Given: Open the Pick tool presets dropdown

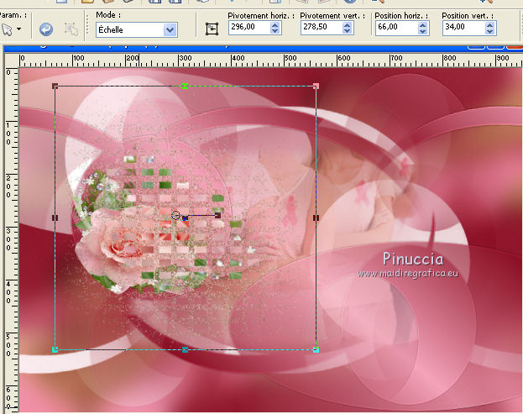Looking at the screenshot, I should (19, 29).
